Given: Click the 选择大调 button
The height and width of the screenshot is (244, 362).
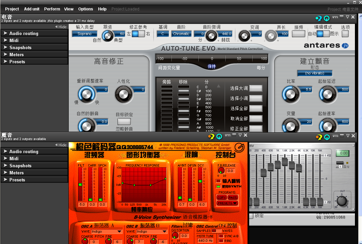Looking at the screenshot, I should pos(256,88).
